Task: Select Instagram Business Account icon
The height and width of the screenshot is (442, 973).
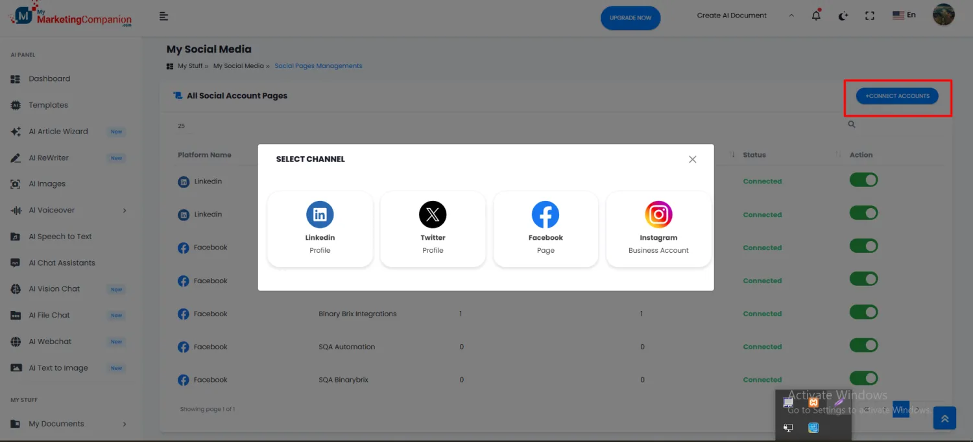Action: (x=658, y=215)
